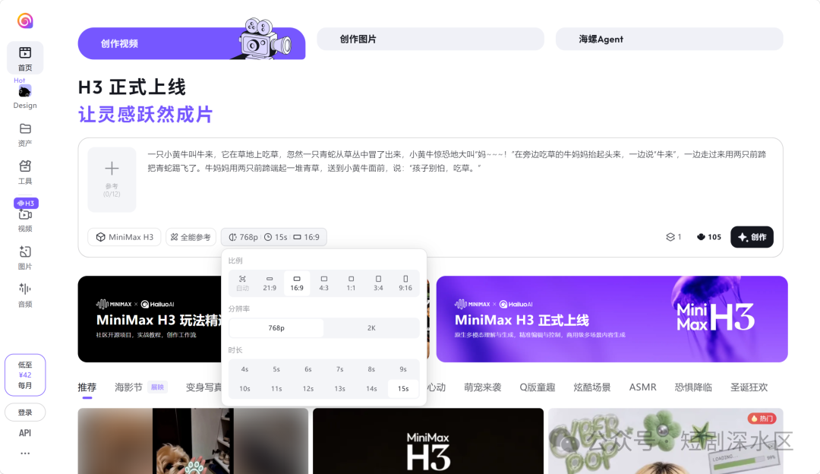820x474 pixels.
Task: Select the 海影节 category tab
Action: pos(128,387)
